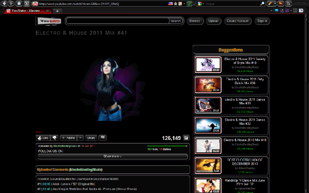Click the Share button

coord(91,138)
